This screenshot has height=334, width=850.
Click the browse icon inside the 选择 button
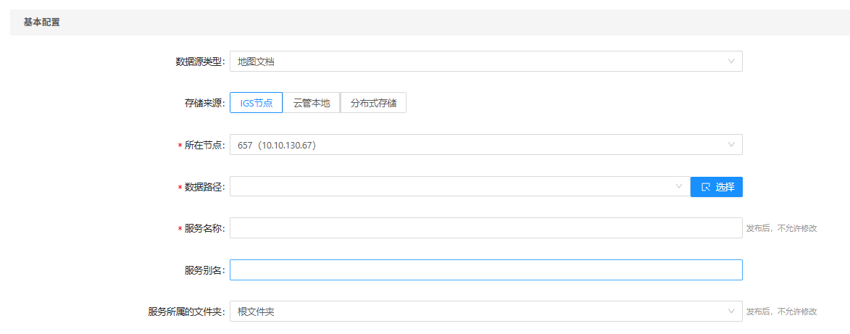click(x=706, y=187)
